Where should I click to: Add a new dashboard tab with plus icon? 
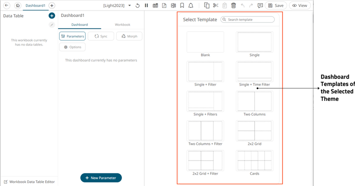(52, 6)
